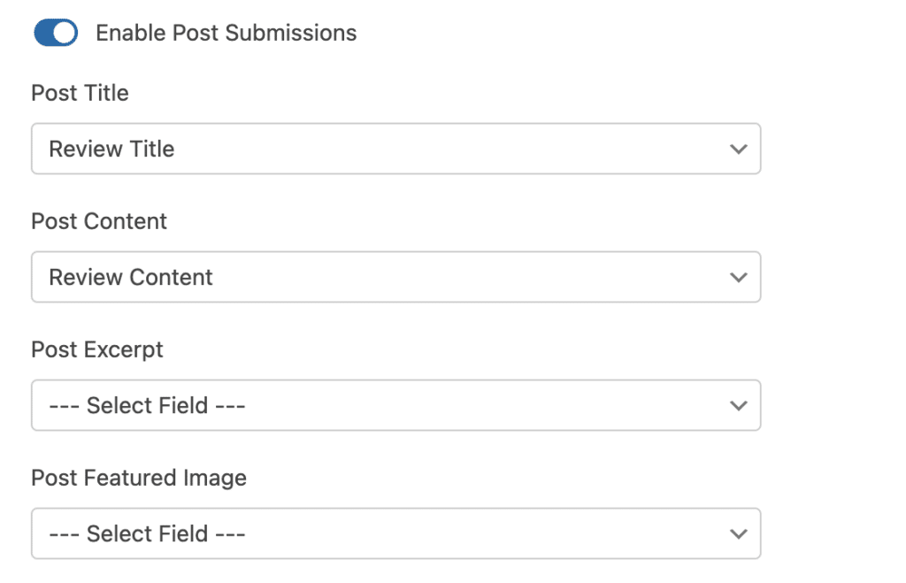Click the Post Excerpt label
Viewport: 906px width, 583px height.
96,349
